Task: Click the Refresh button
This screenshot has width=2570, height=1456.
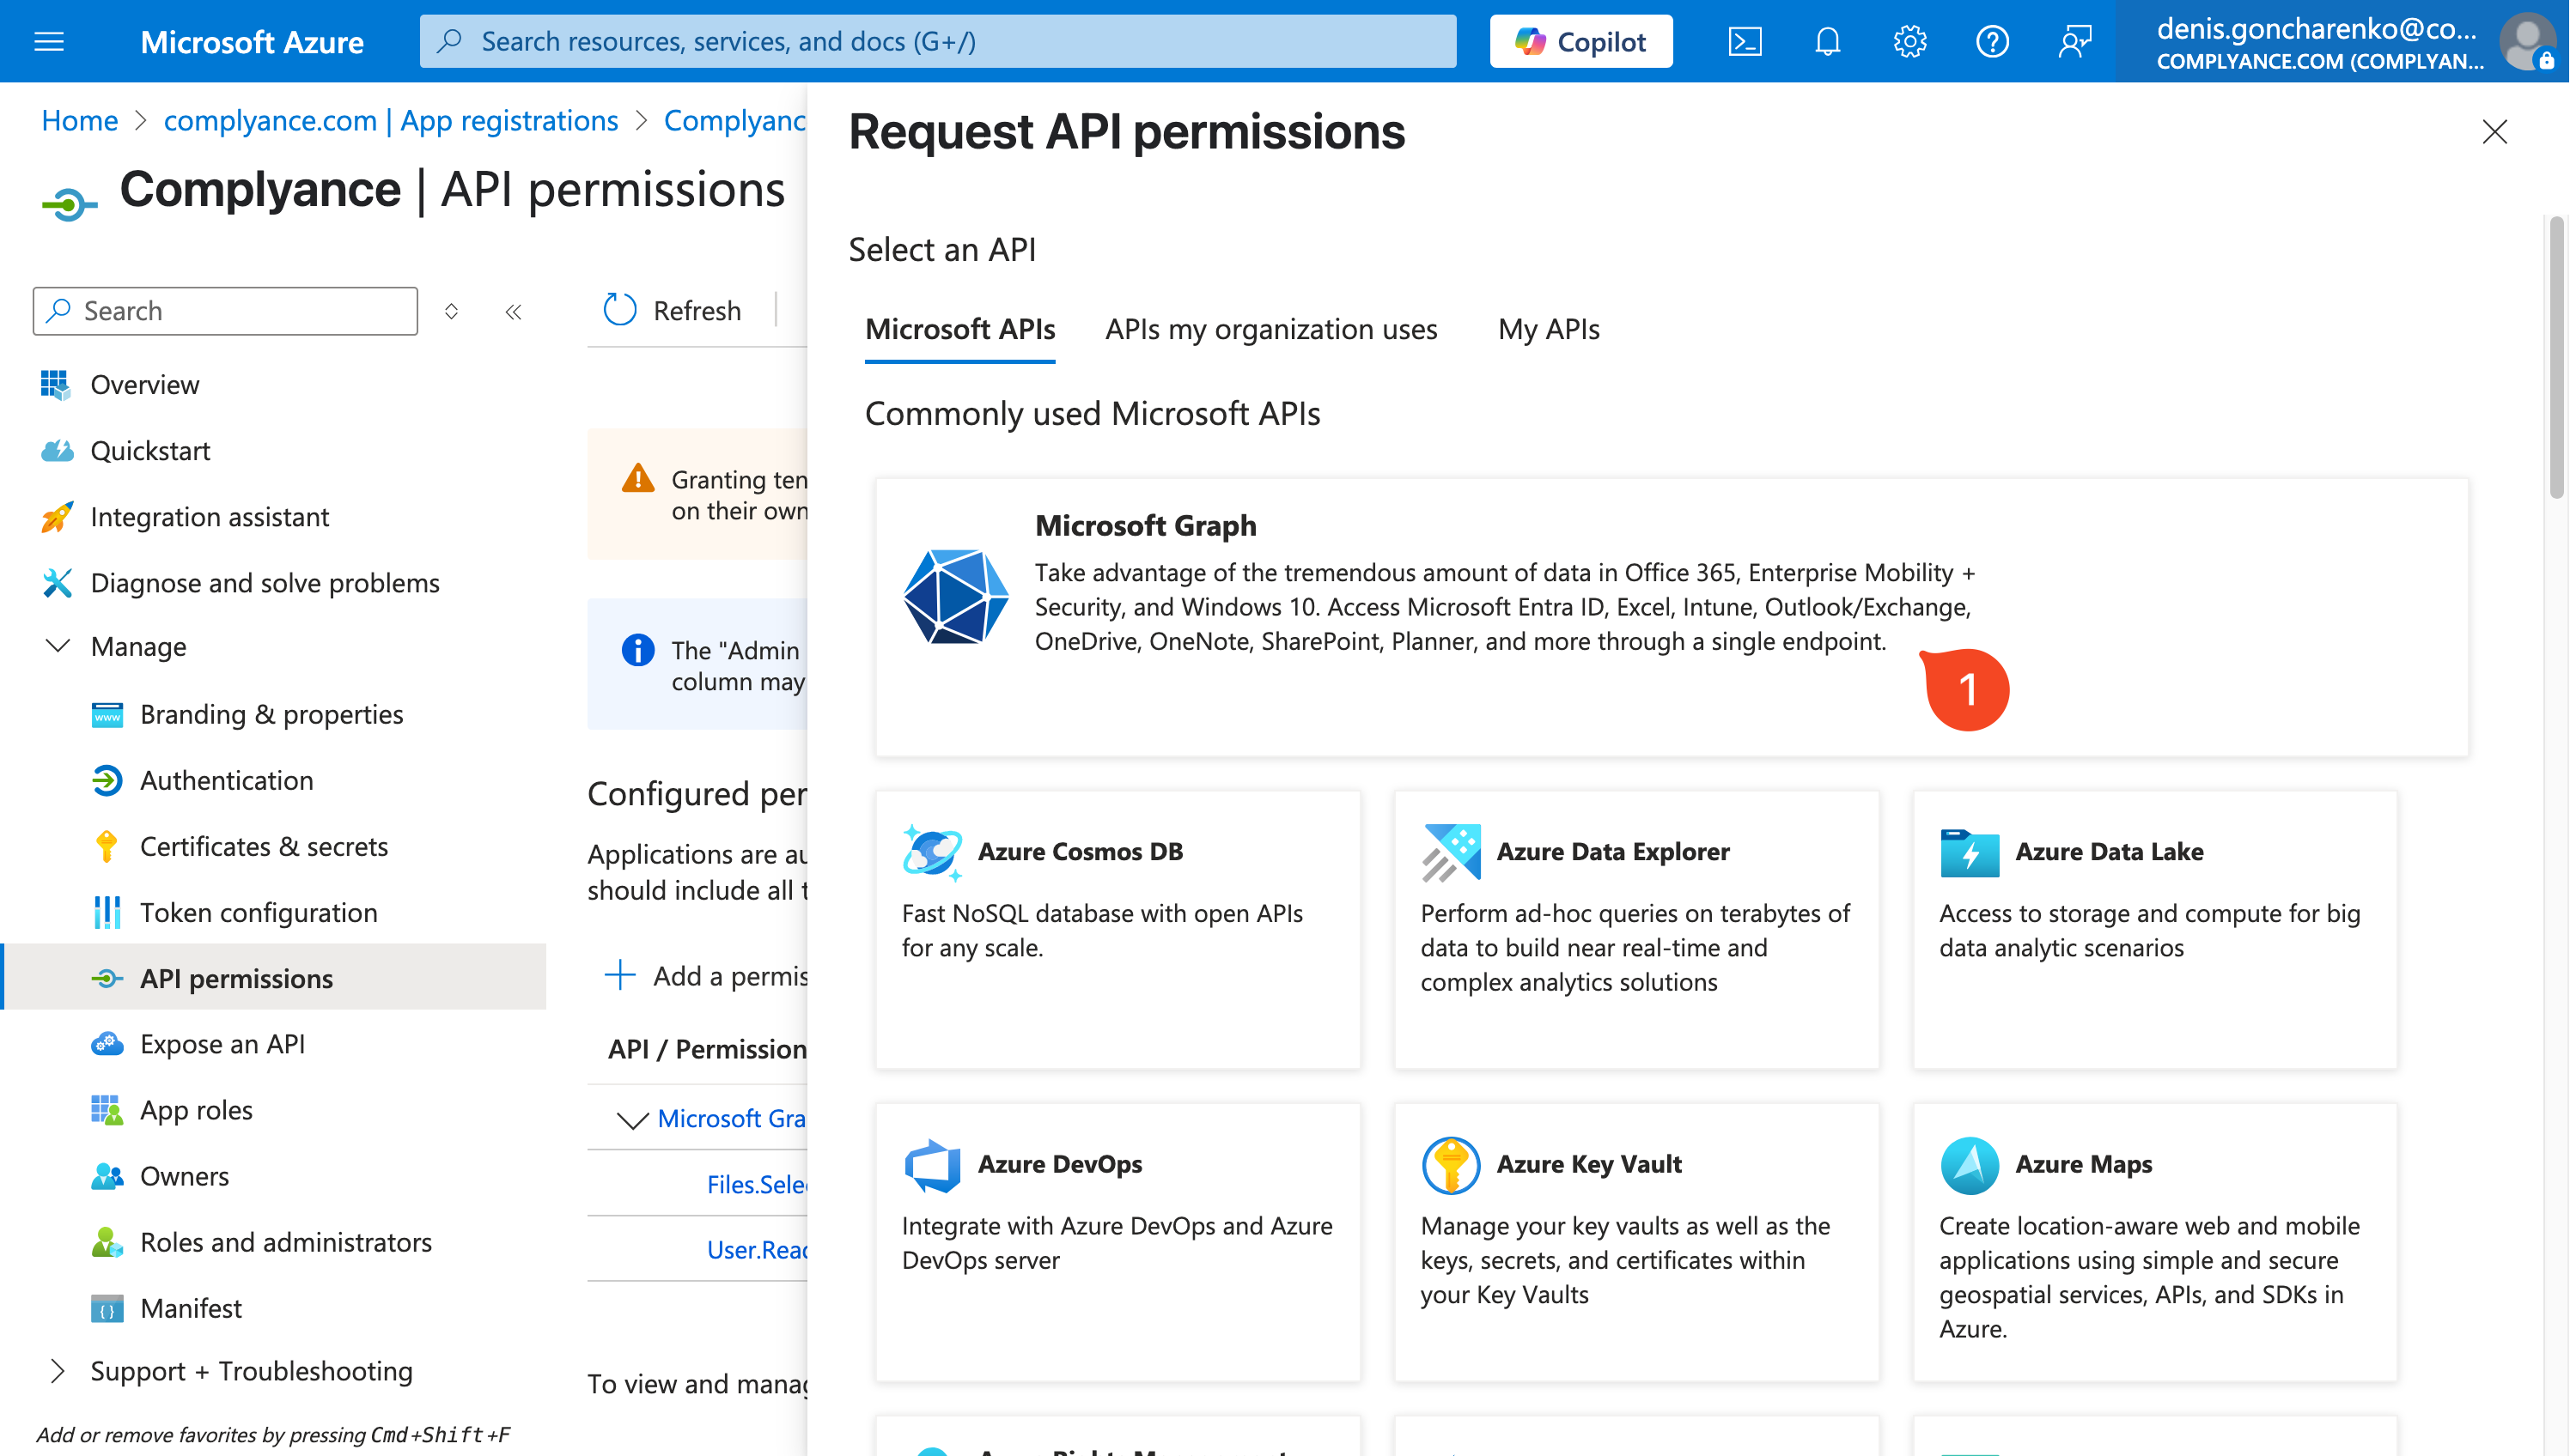Action: pyautogui.click(x=673, y=310)
